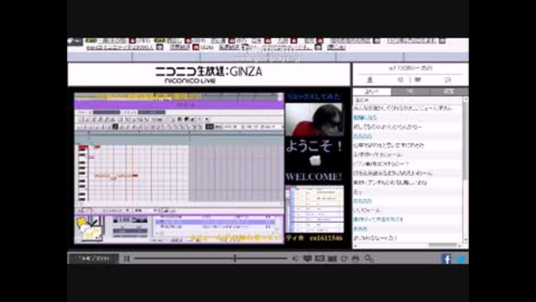This screenshot has width=536, height=302.
Task: Open the middle tab of comment panel
Action: click(410, 91)
